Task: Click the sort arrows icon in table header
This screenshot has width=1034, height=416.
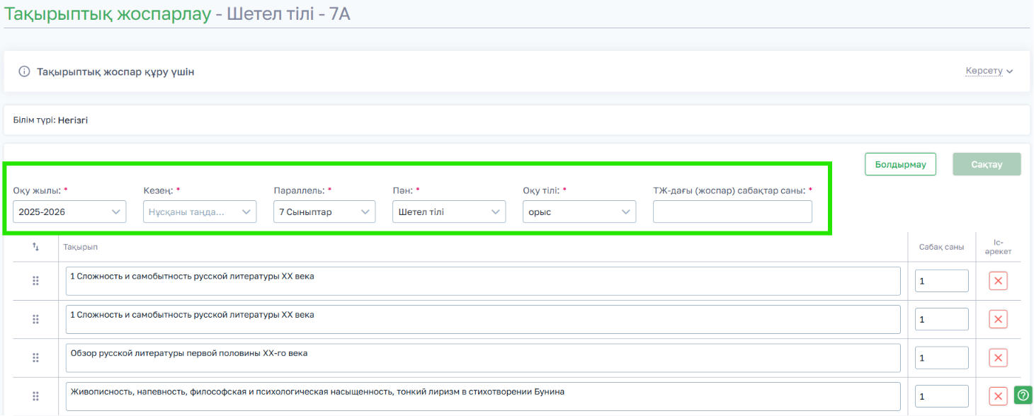Action: click(35, 247)
